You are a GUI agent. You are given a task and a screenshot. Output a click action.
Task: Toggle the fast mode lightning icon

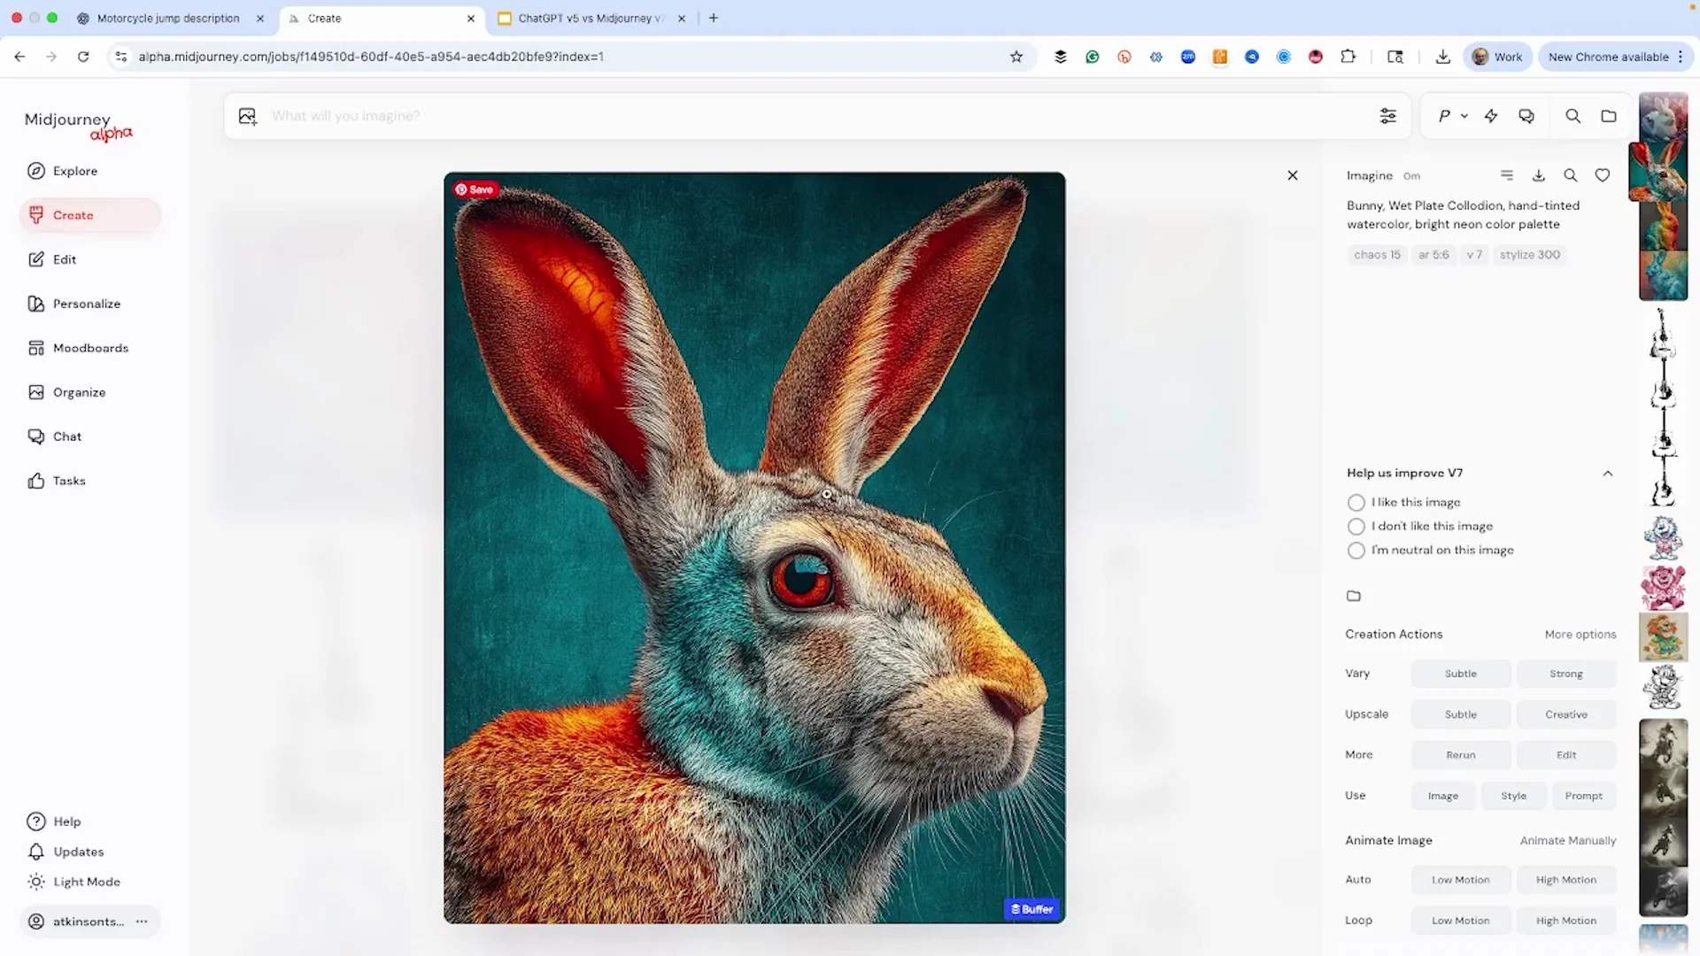[1491, 116]
